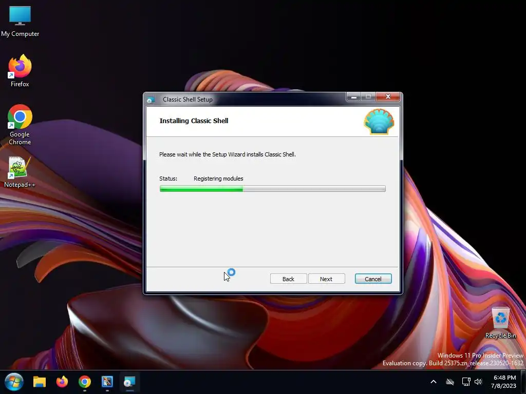Minimize the Classic Shell Setup window

(x=353, y=97)
